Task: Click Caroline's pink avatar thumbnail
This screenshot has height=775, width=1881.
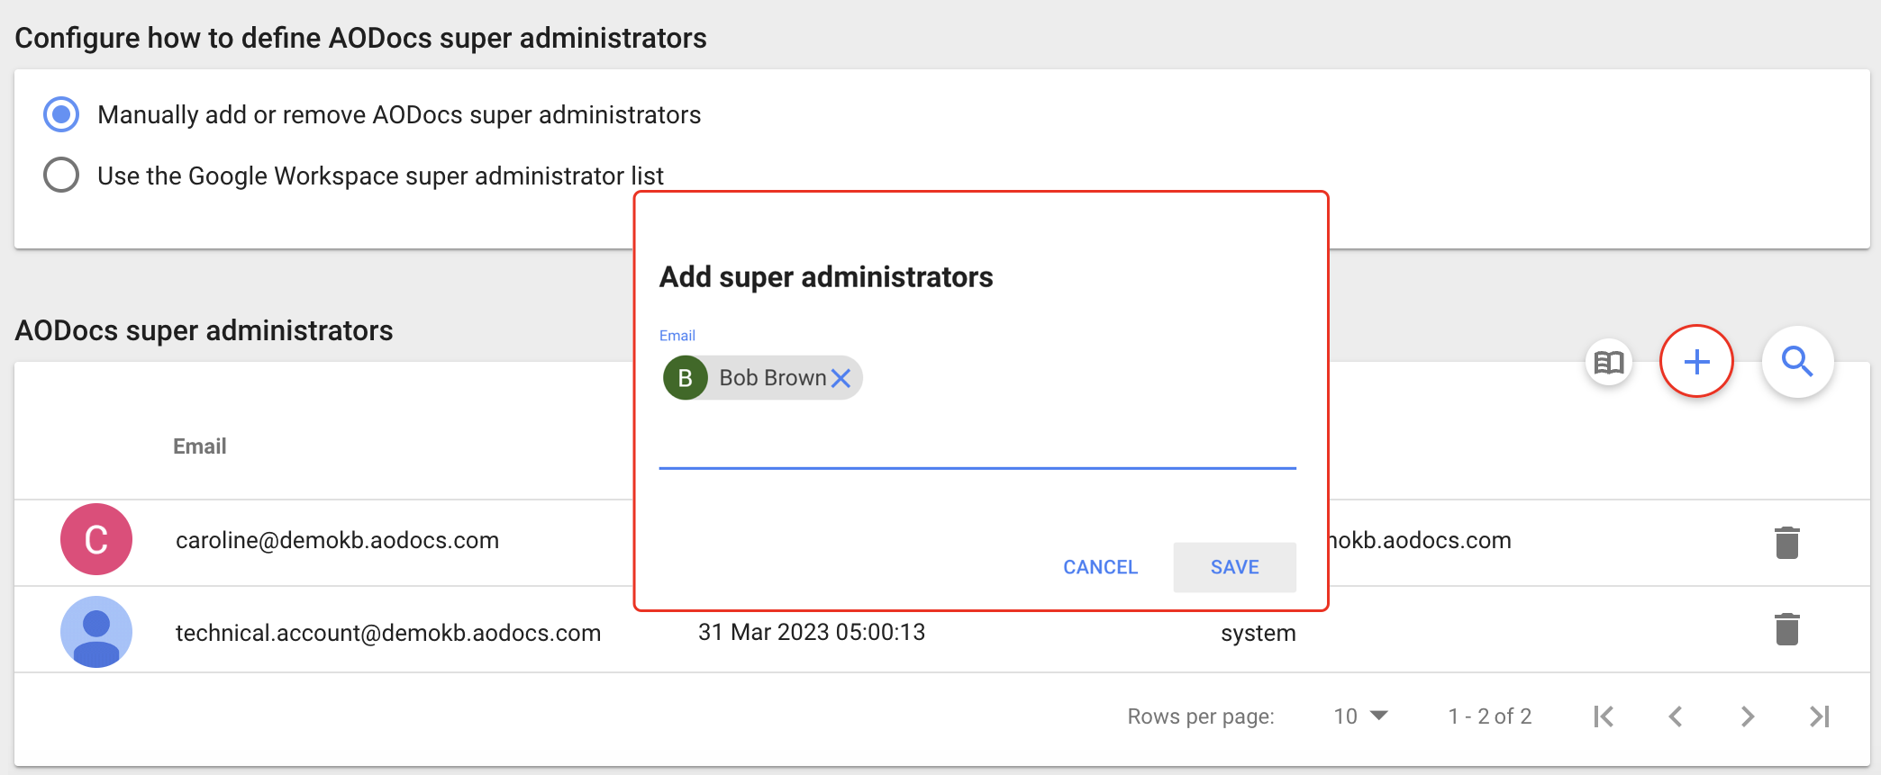Action: [x=96, y=539]
